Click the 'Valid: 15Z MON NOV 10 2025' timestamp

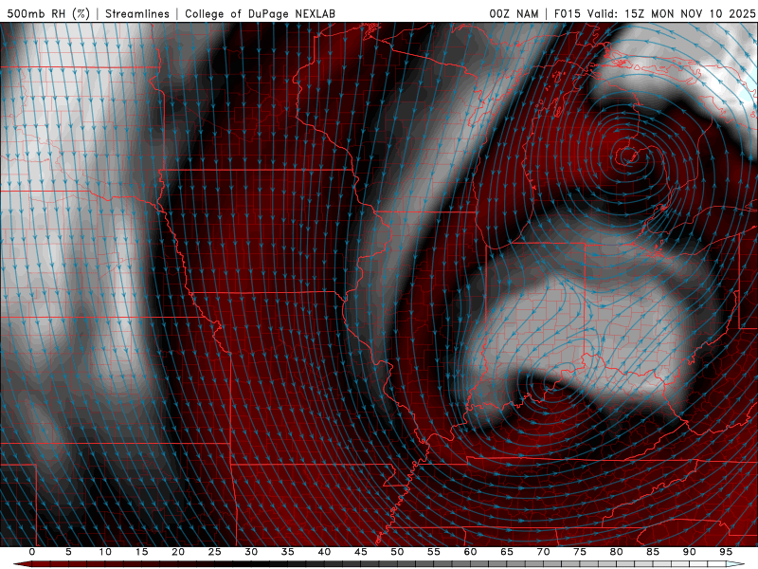tap(672, 13)
